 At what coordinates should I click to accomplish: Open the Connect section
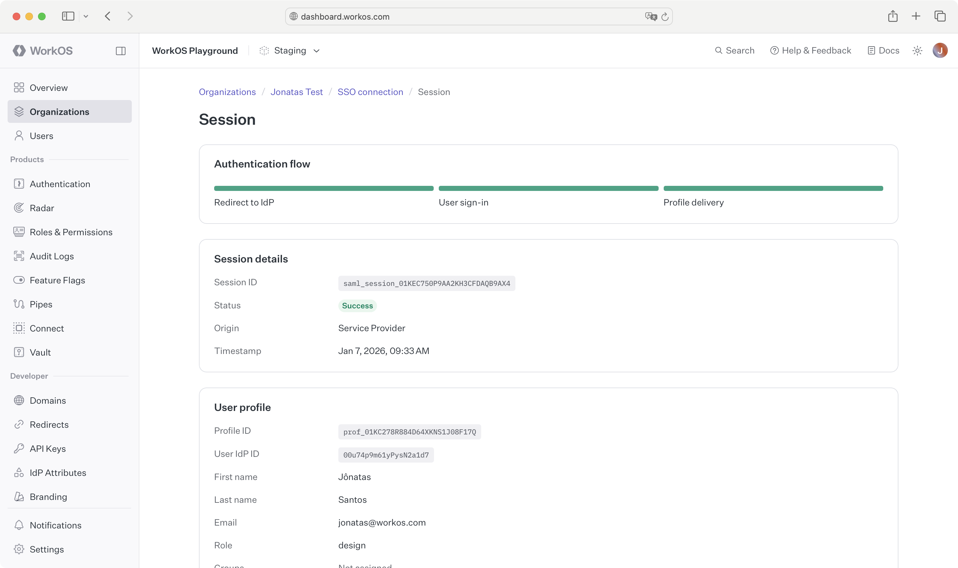(47, 328)
